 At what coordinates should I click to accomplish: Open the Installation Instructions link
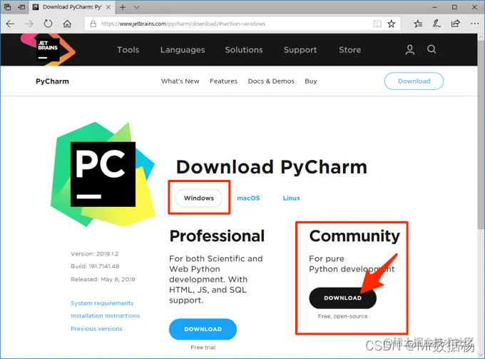click(x=105, y=316)
